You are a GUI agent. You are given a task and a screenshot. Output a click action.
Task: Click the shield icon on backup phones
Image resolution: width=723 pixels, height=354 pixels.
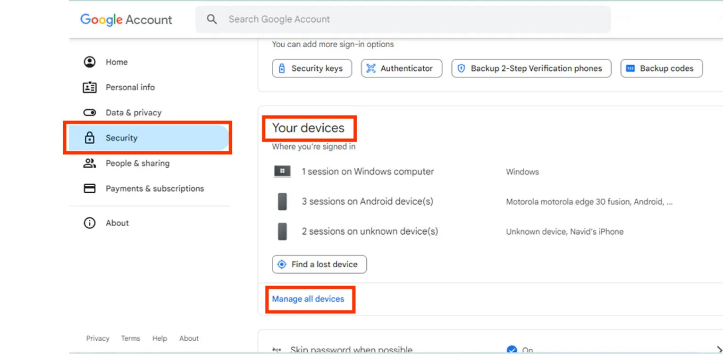pos(462,68)
